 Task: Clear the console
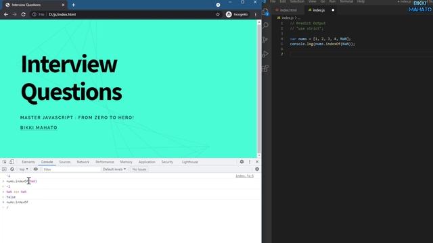(x=12, y=169)
